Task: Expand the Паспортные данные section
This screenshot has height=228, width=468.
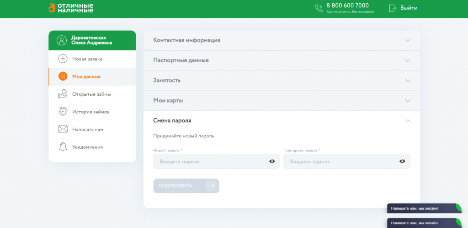Action: pos(282,60)
